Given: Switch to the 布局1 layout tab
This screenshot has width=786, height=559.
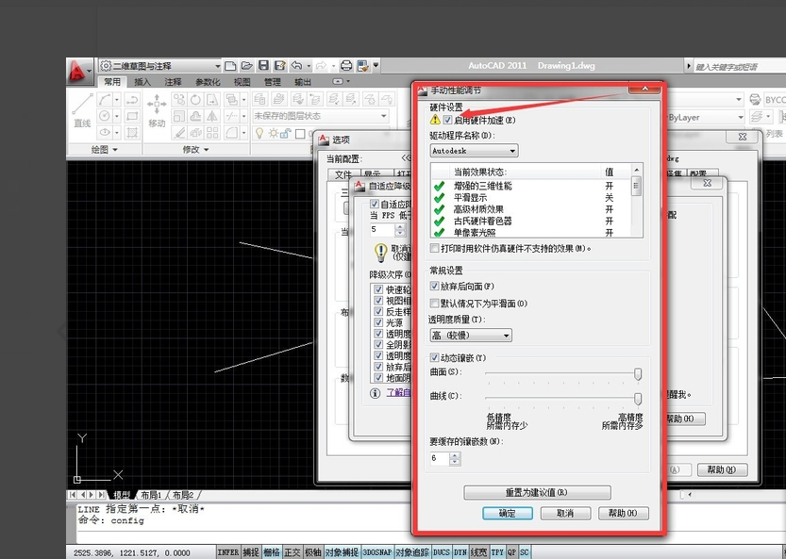Looking at the screenshot, I should 150,495.
